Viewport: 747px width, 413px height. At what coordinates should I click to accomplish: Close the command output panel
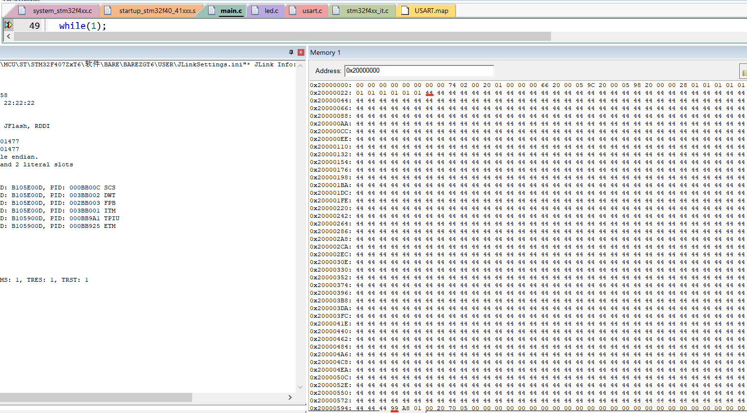301,52
